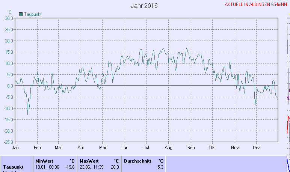Viewport: 290px width, 172px height.
Task: Click the Jahr 2016 chart title
Action: point(144,6)
